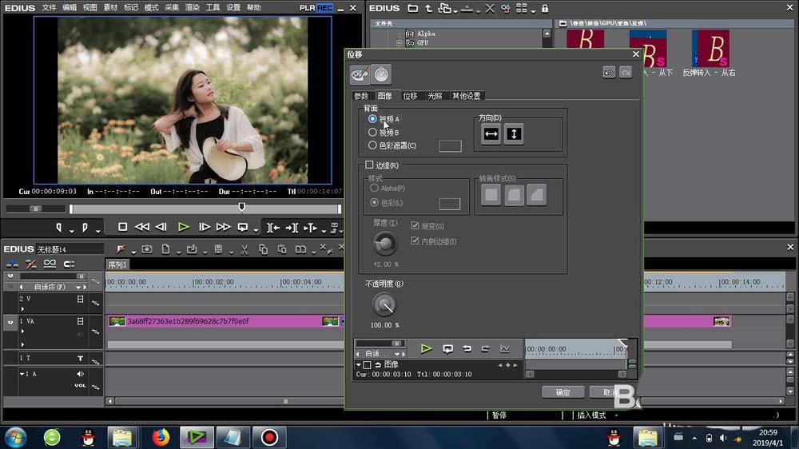Step to previous frame in player
This screenshot has height=449, width=799.
pos(161,227)
